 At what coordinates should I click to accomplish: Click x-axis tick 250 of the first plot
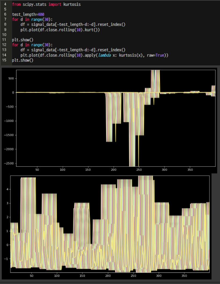pyautogui.click(x=139, y=170)
